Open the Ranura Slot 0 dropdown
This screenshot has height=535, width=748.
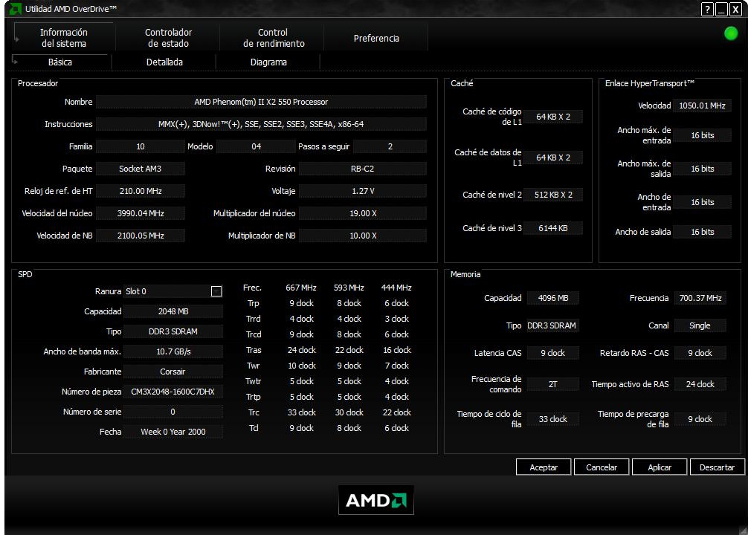[216, 291]
